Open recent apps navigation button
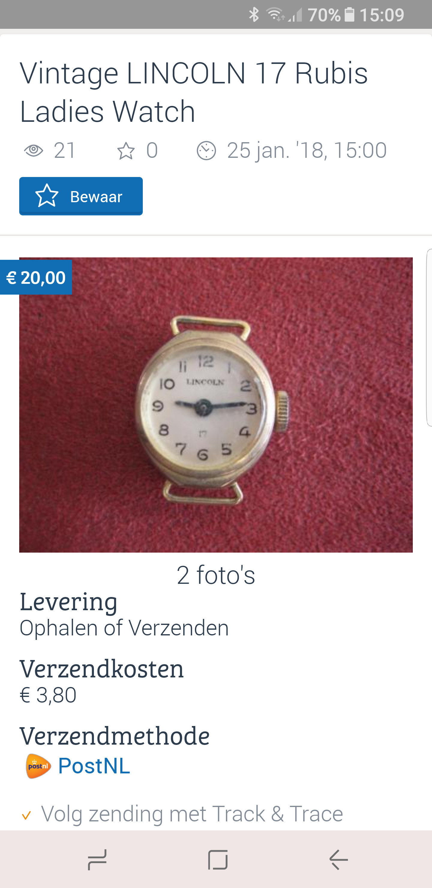432x888 pixels. (x=97, y=859)
